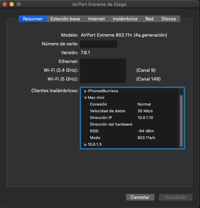
Task: Click the (Canal 9) channel text
Action: click(x=146, y=70)
